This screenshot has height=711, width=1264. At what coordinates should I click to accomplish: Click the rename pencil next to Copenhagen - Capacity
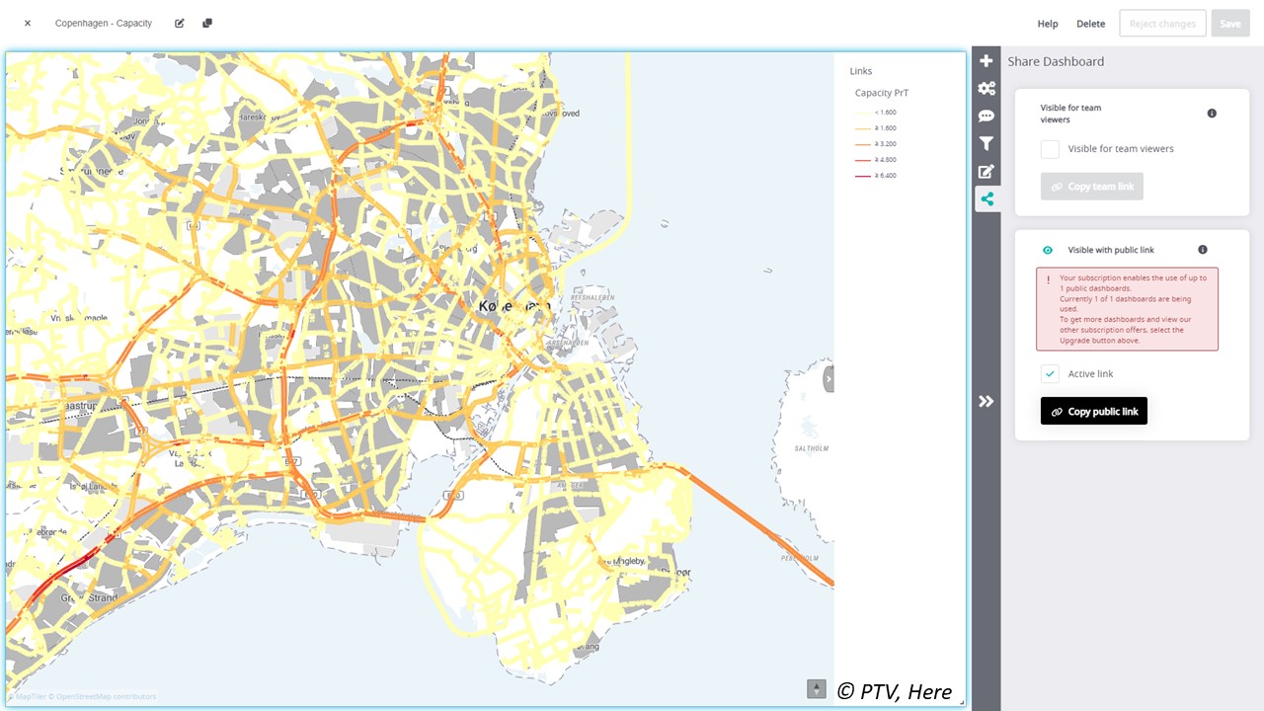[x=179, y=23]
